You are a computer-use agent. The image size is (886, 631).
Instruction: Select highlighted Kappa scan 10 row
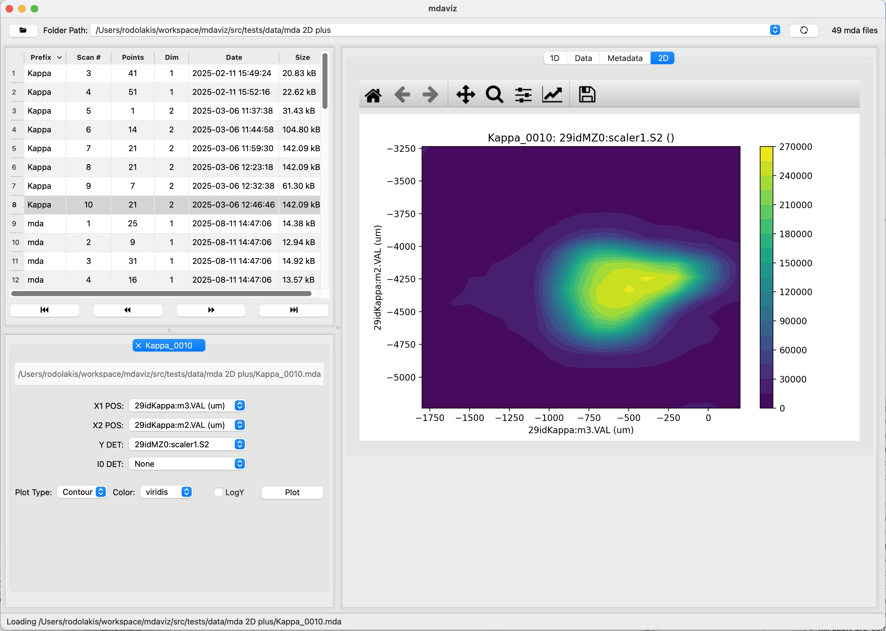pos(172,205)
